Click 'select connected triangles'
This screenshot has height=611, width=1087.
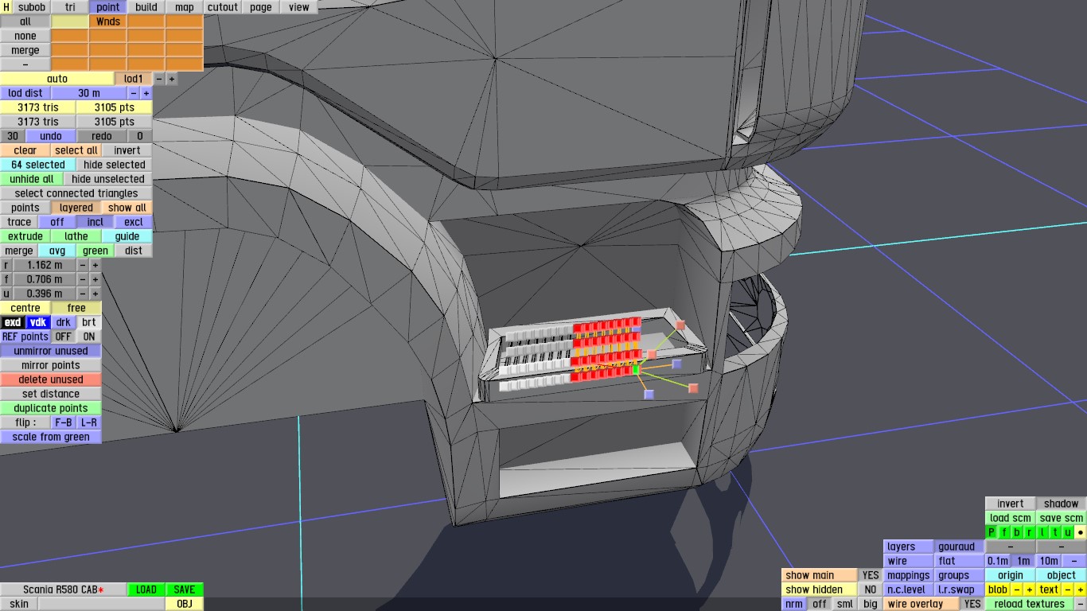pyautogui.click(x=76, y=193)
